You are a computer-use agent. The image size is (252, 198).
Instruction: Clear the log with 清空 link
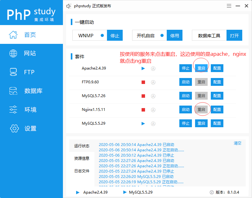(x=238, y=143)
